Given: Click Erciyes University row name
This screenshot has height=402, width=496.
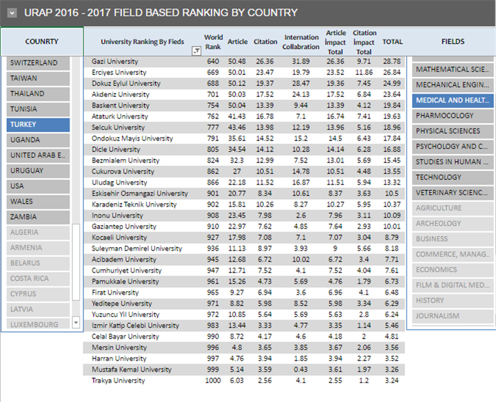Looking at the screenshot, I should point(119,73).
